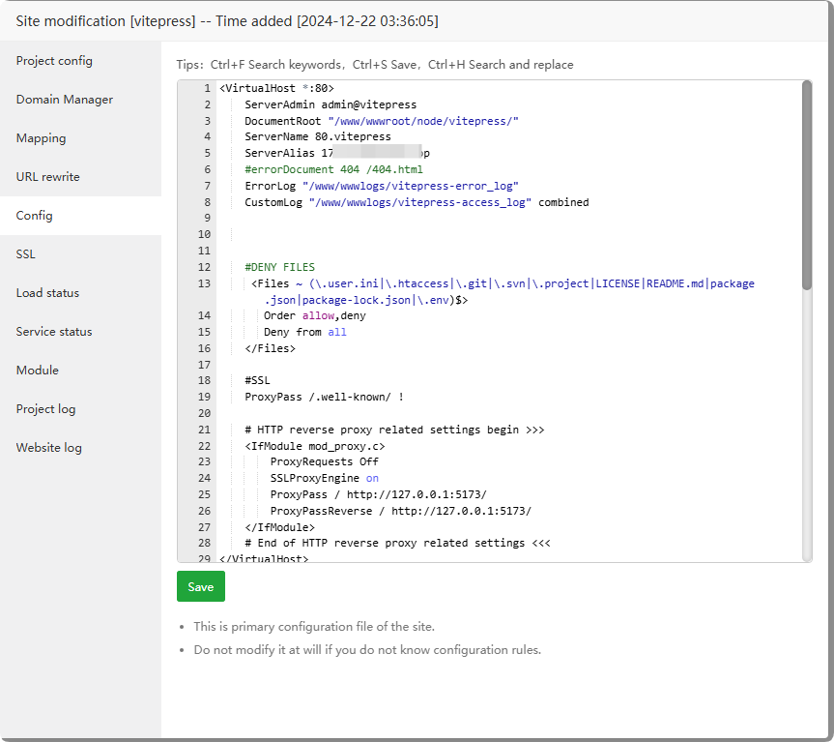834x742 pixels.
Task: Open URL rewrite settings
Action: click(x=47, y=177)
